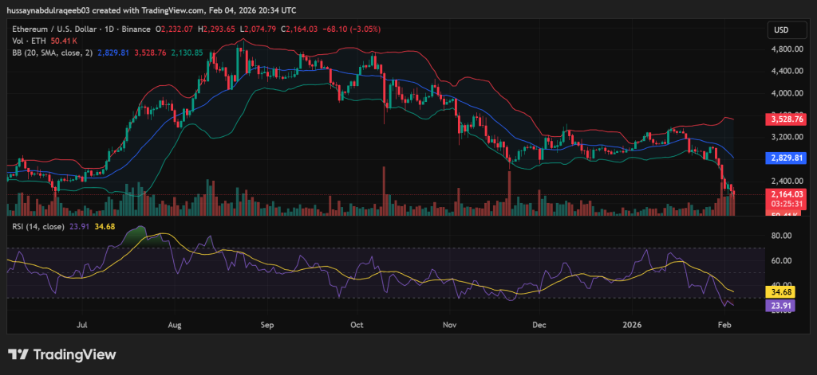Click the 4,800.00 price scale label
Screen dimensions: 817x375
[786, 49]
